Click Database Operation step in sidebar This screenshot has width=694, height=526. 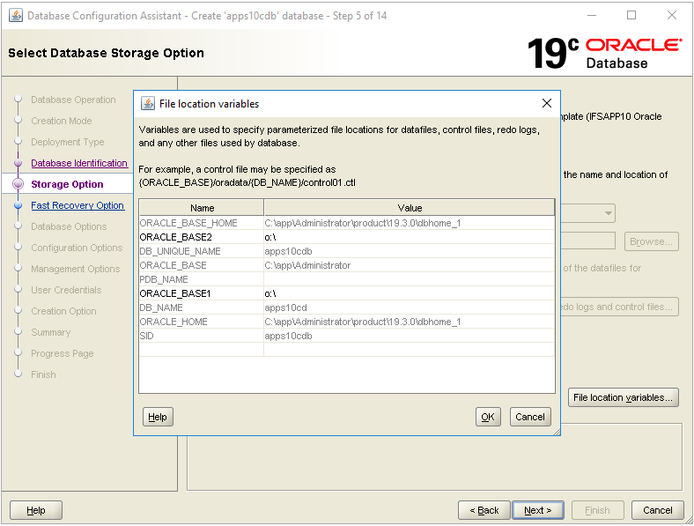[x=73, y=100]
